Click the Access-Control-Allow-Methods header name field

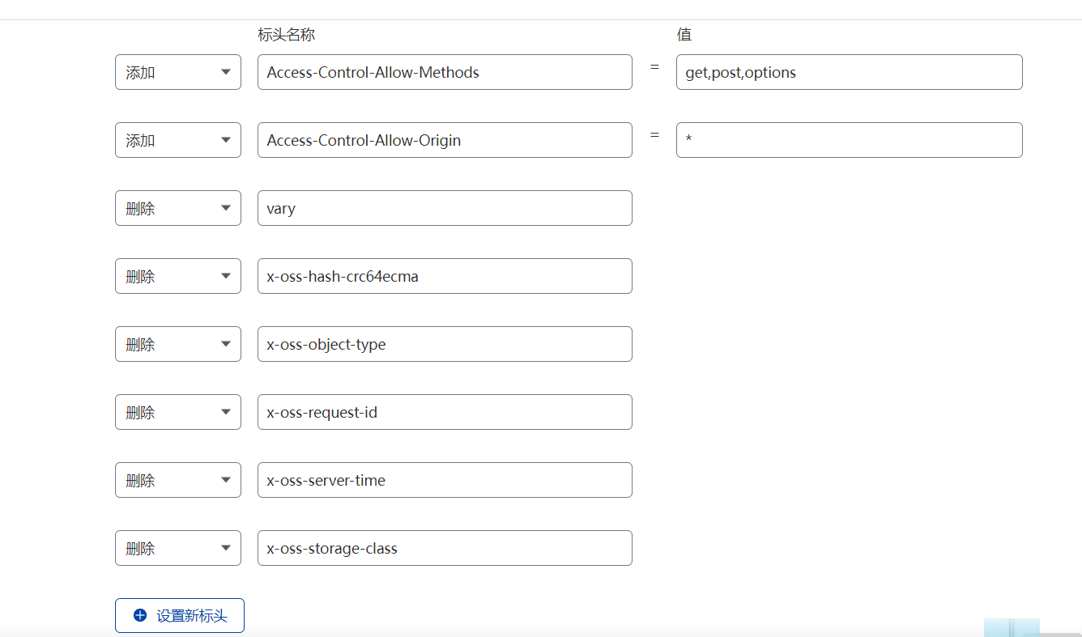(445, 72)
